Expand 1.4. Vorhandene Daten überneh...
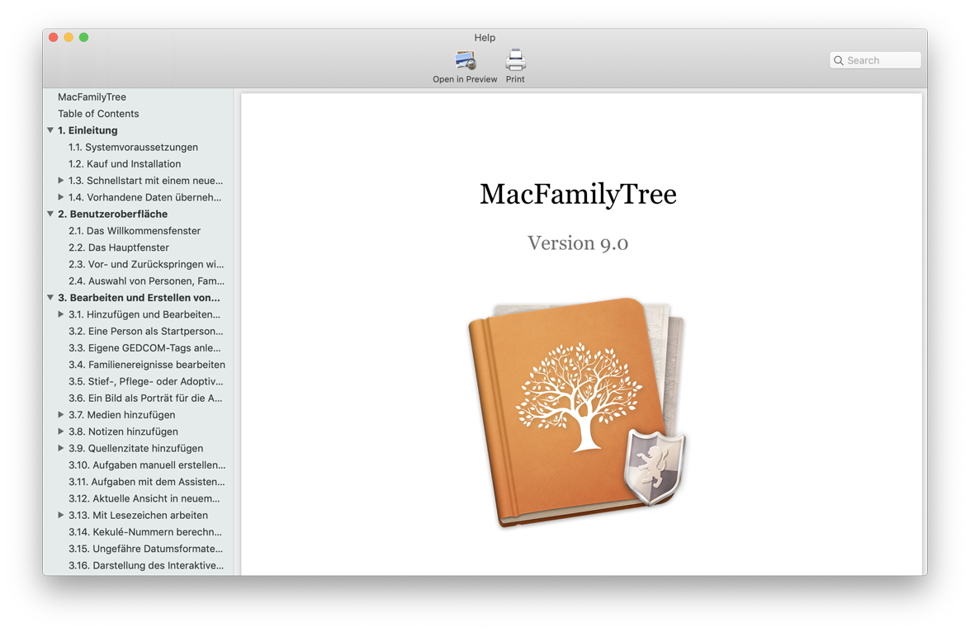 click(x=60, y=197)
